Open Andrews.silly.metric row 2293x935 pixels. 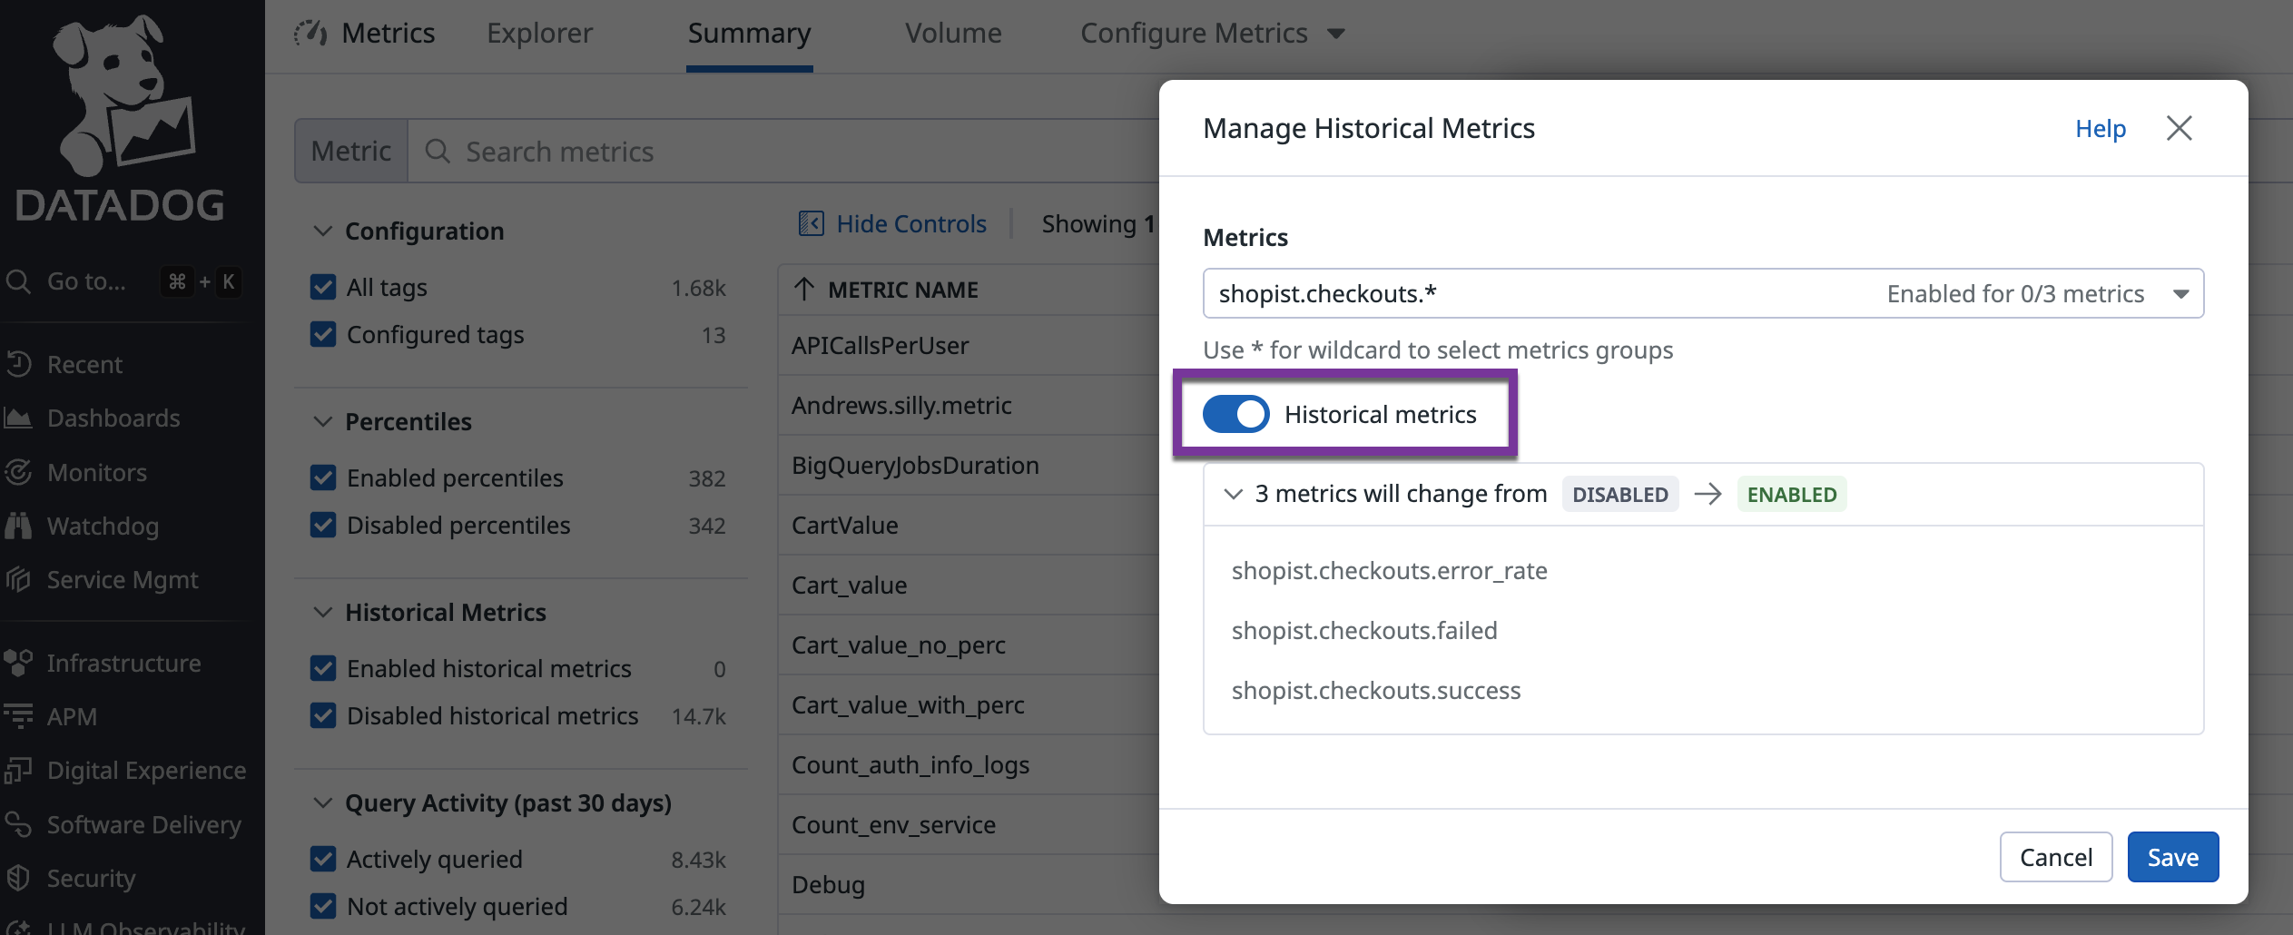point(968,405)
